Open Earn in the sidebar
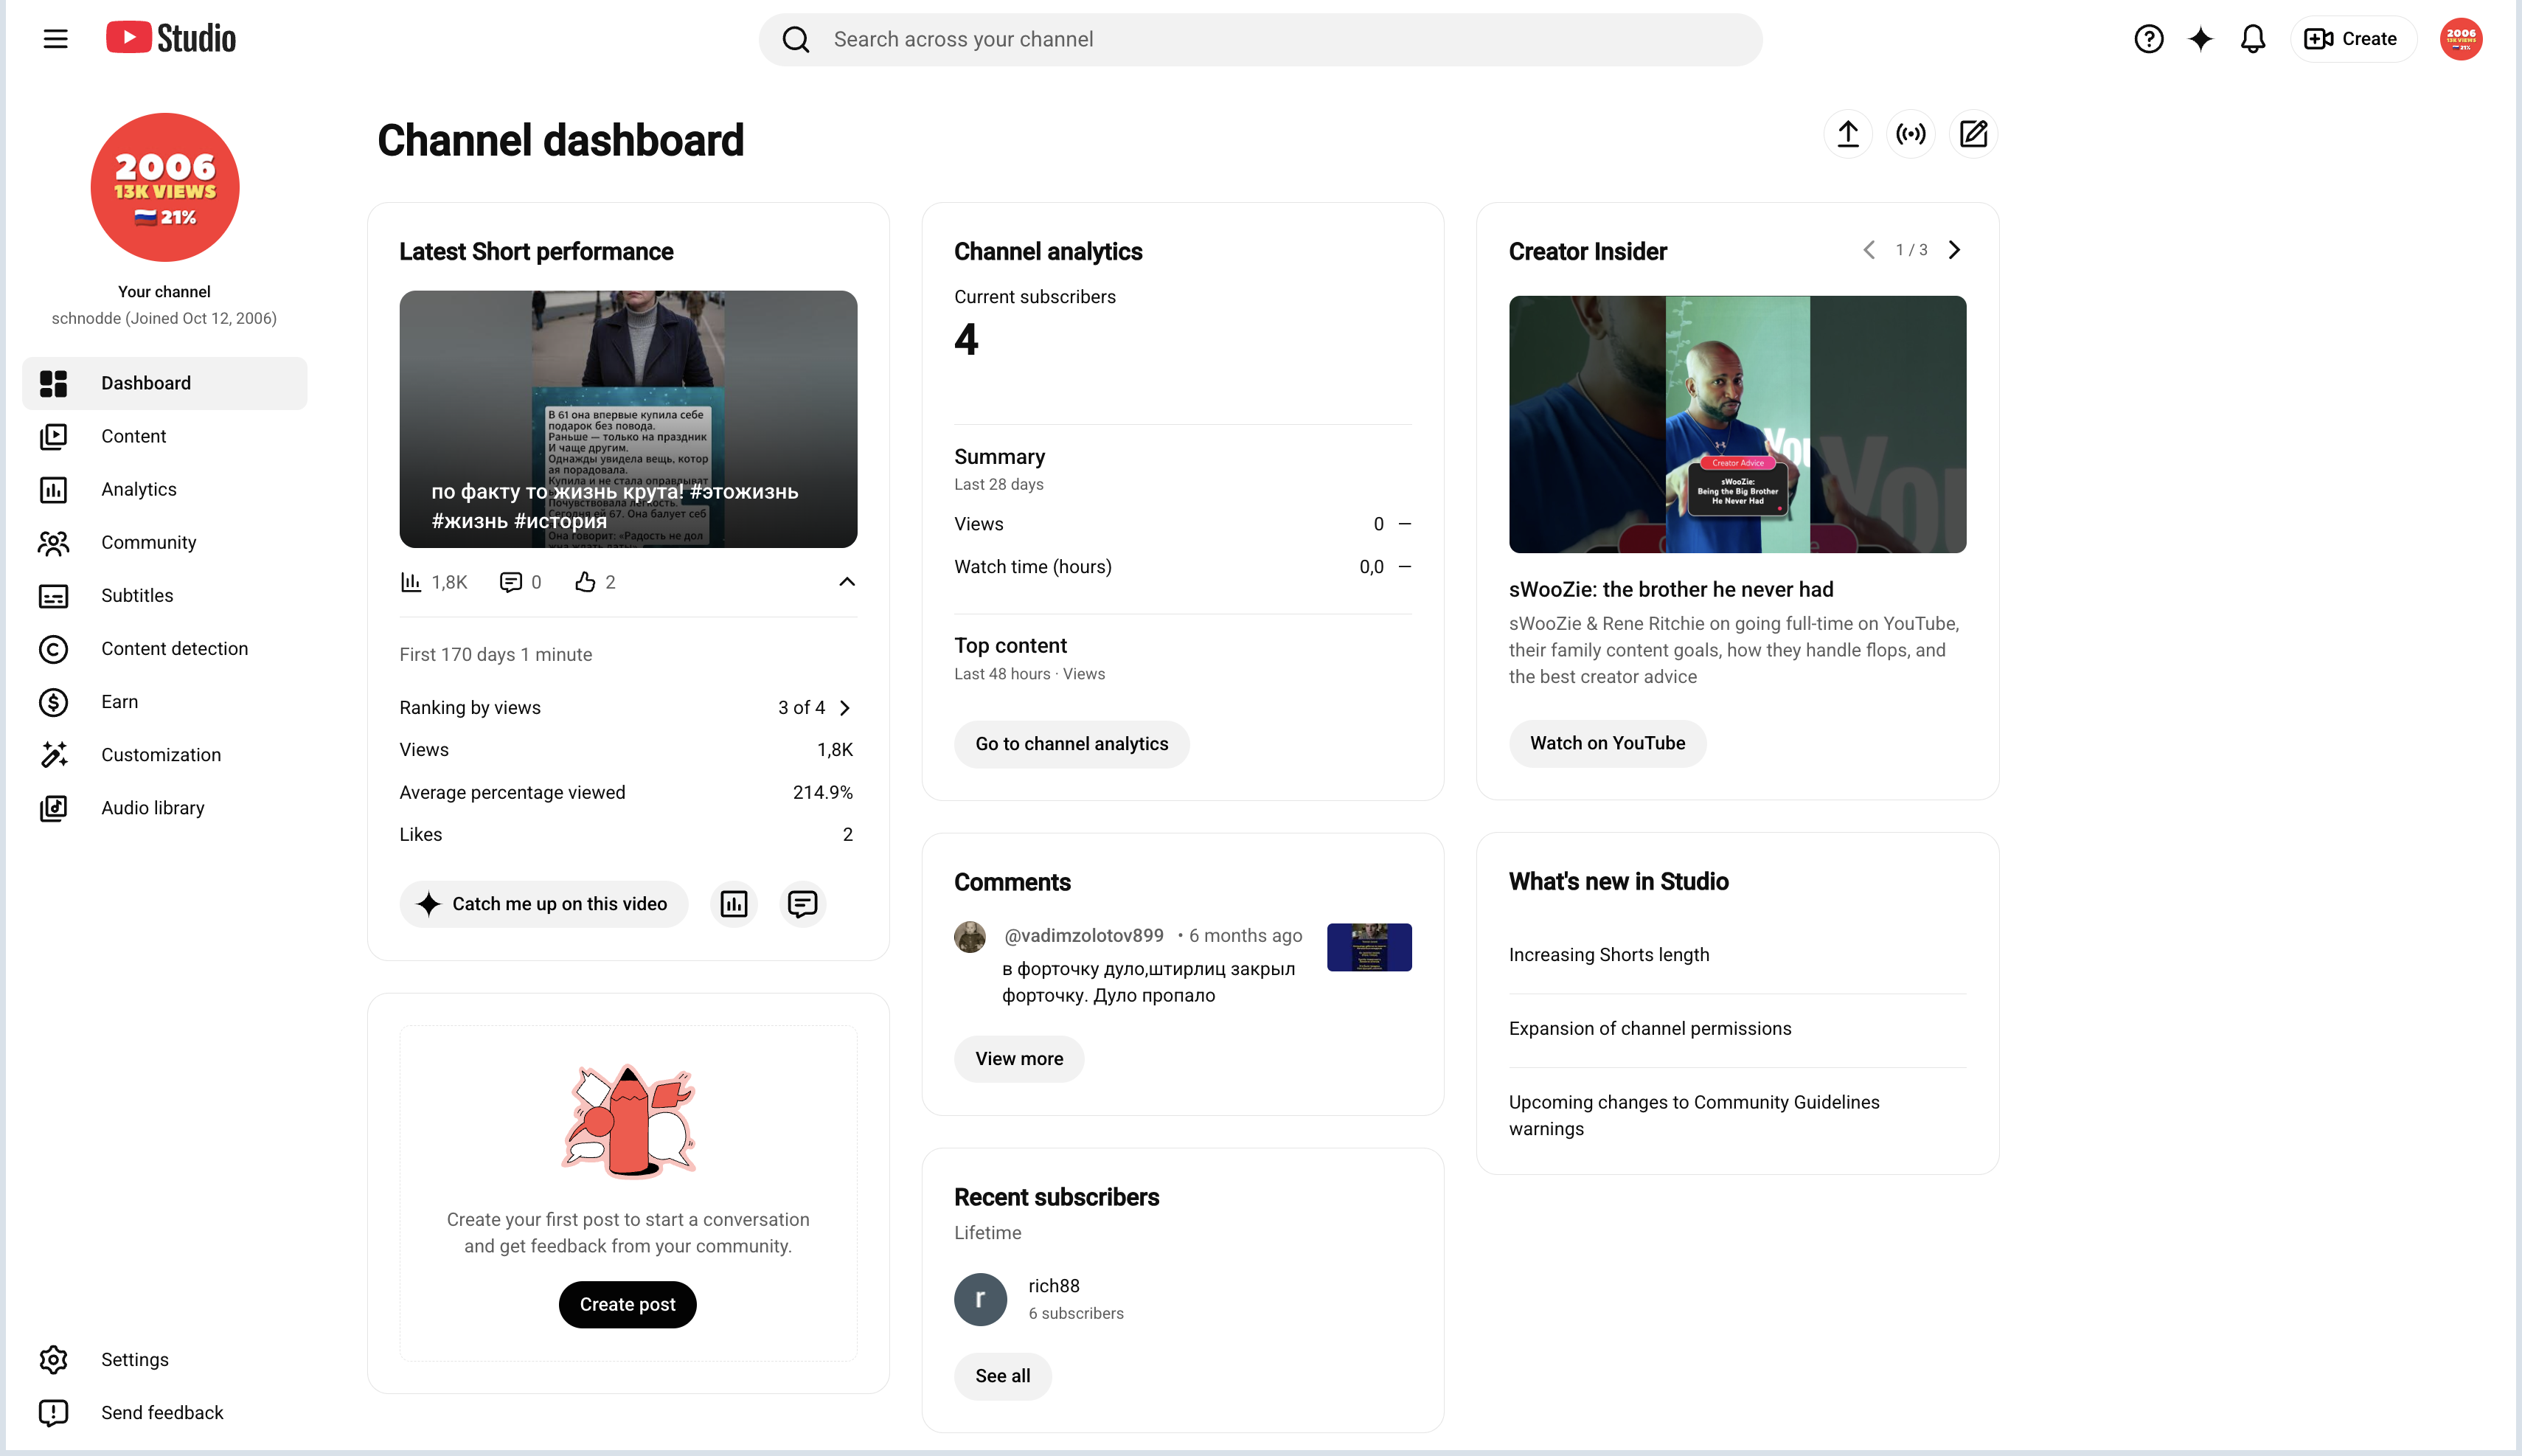Image resolution: width=2522 pixels, height=1456 pixels. [165, 701]
